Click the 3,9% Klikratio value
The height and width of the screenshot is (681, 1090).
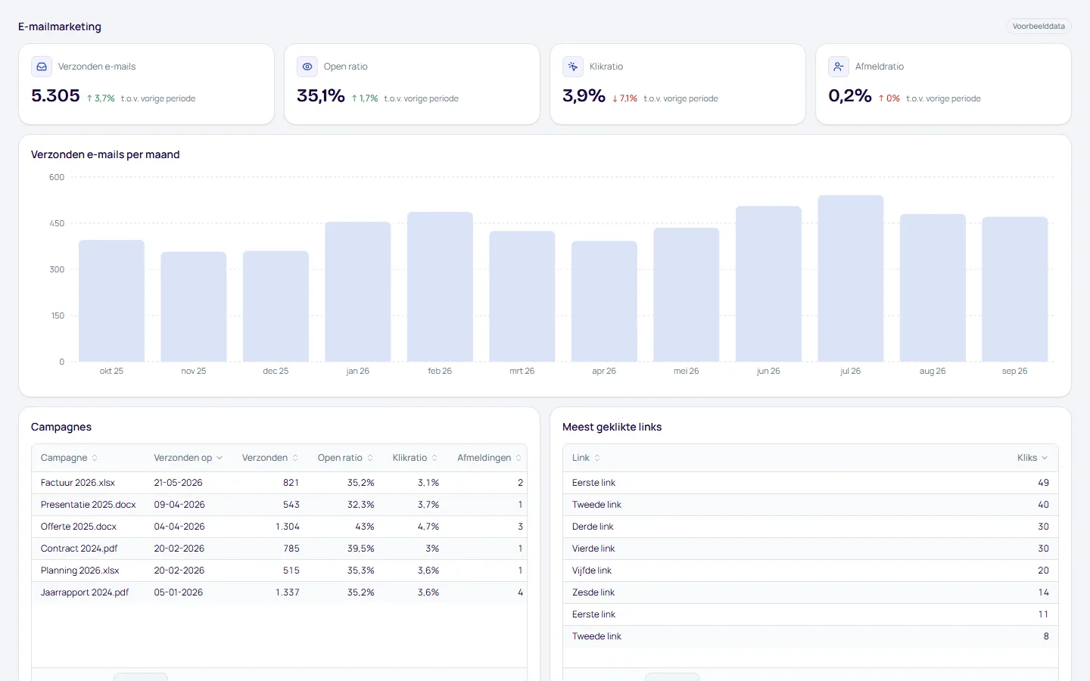point(584,95)
